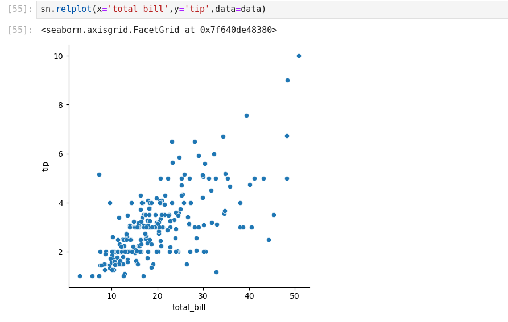Click the x-axis tick label 50
The image size is (508, 322).
click(x=294, y=296)
